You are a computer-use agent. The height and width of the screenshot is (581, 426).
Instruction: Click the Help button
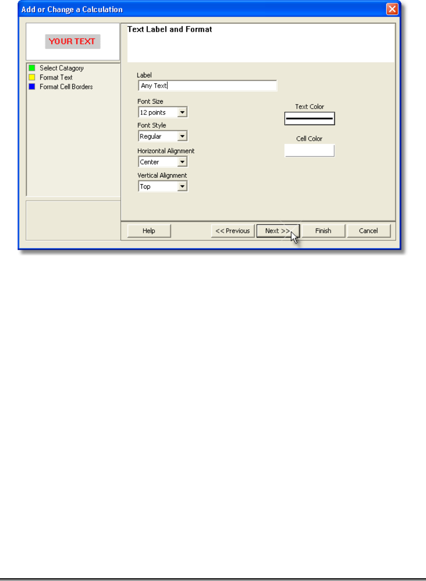tap(149, 231)
